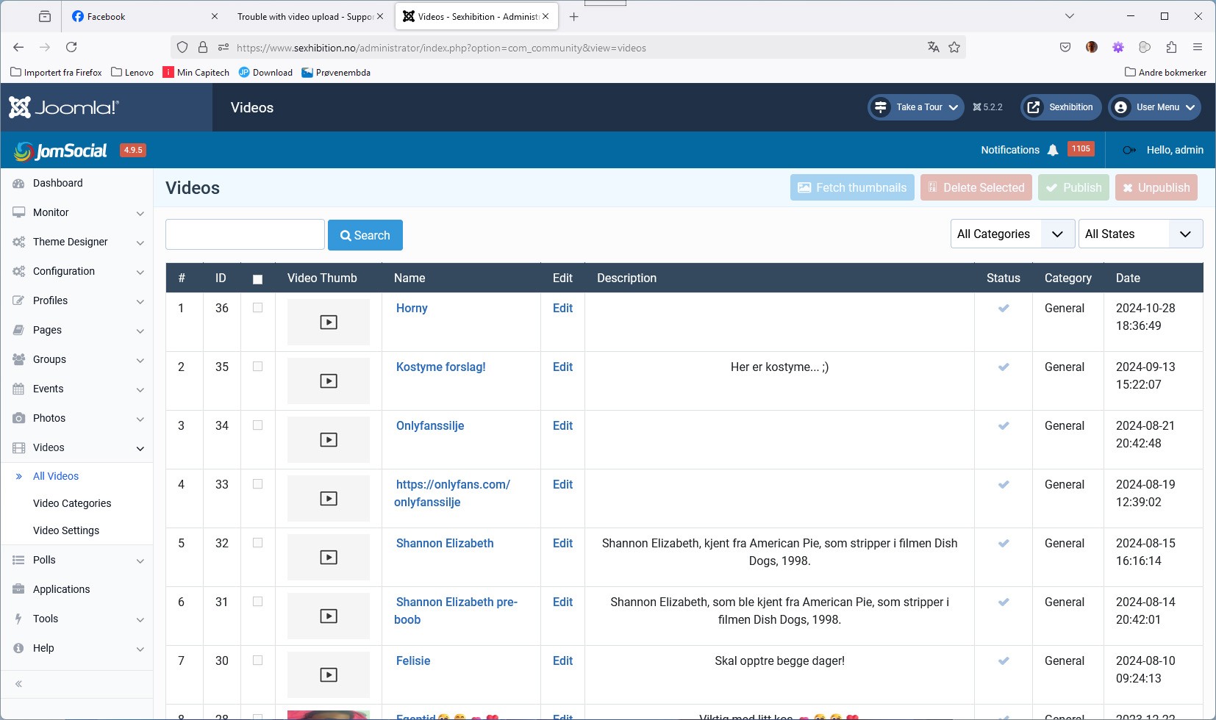This screenshot has height=720, width=1216.
Task: Click the video search input field
Action: 245,235
